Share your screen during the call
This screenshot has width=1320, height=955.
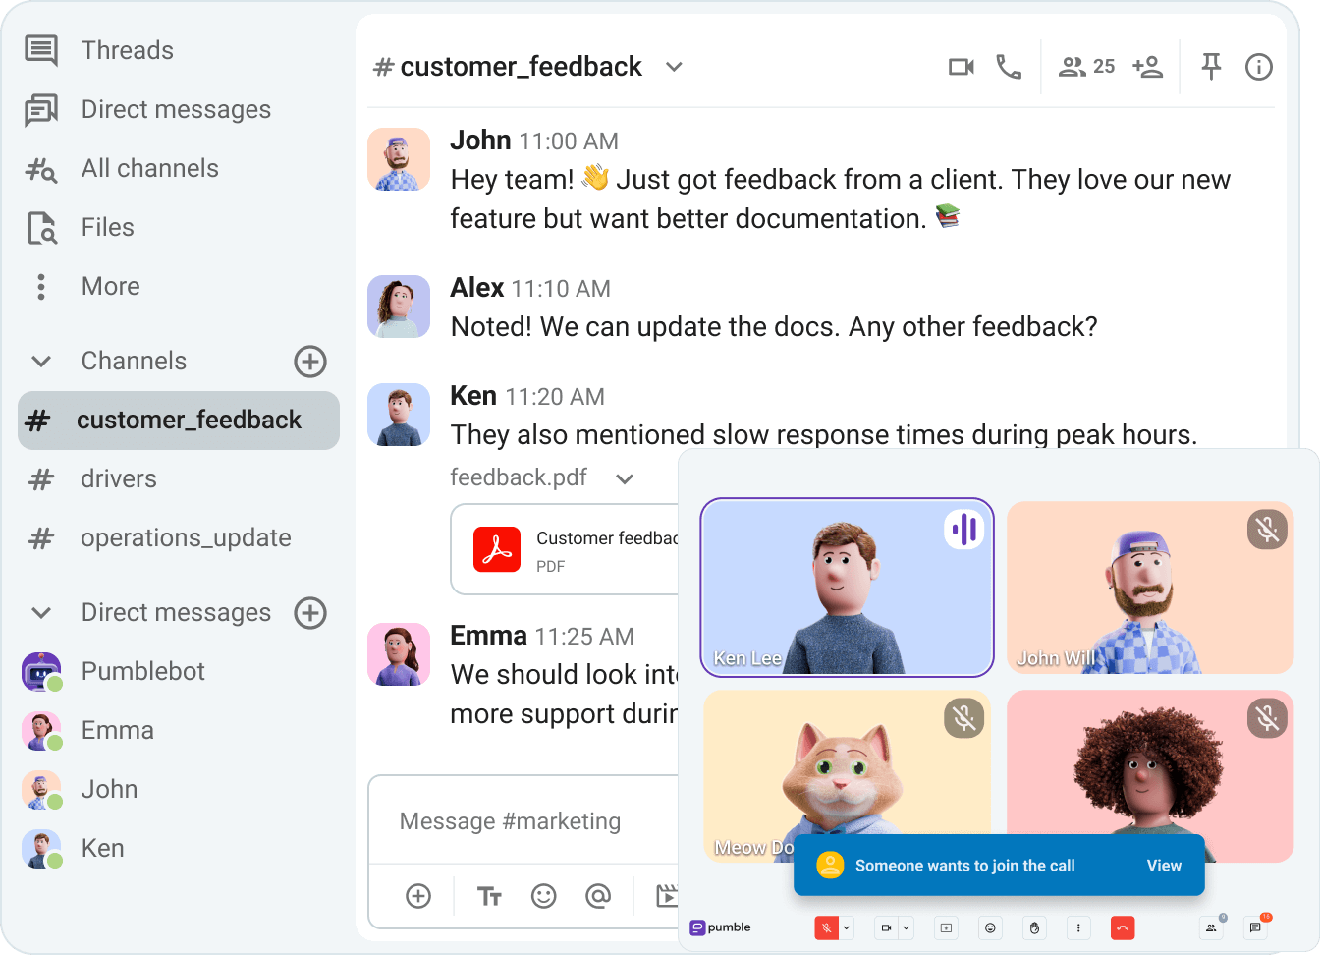(x=946, y=927)
